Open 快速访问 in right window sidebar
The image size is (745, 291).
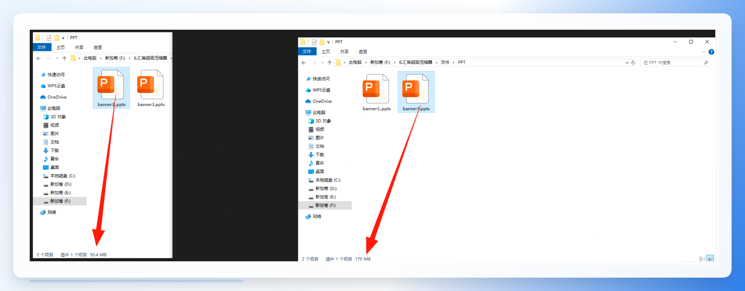pyautogui.click(x=318, y=79)
